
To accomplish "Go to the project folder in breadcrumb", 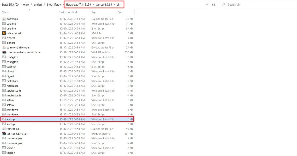I will pos(38,5).
